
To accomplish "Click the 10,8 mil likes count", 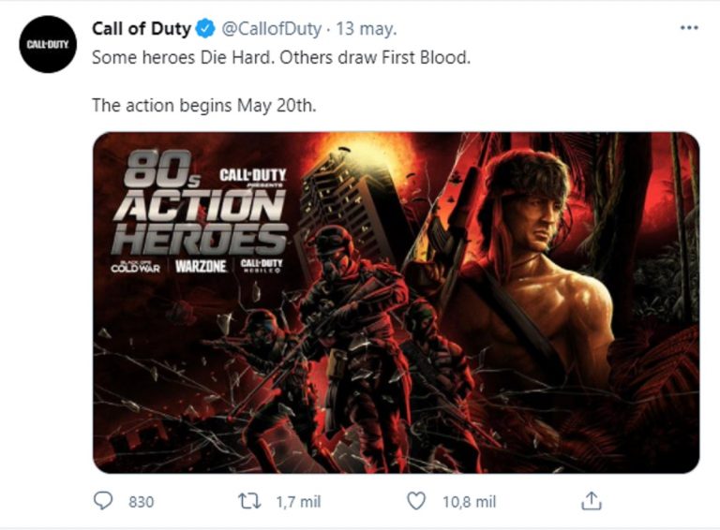I will coord(469,502).
